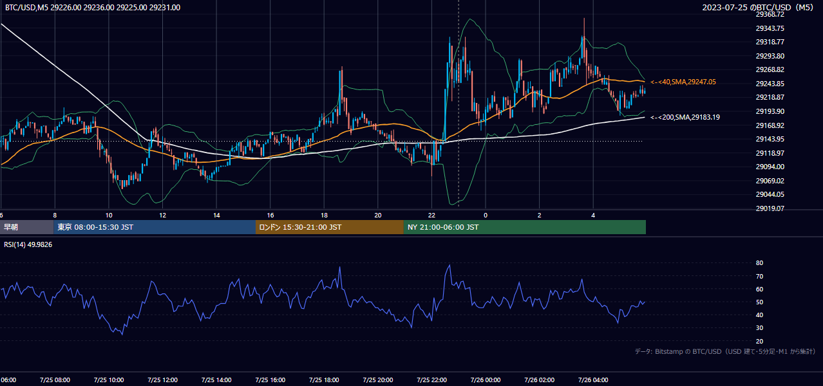
Task: Click the 7/25 10:00 time label
Action: [108, 380]
